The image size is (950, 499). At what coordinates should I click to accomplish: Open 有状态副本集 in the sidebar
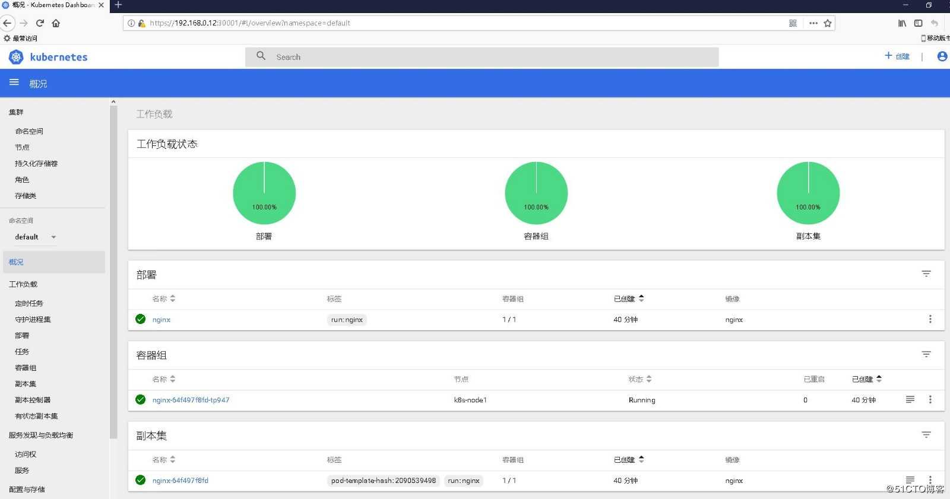click(36, 416)
